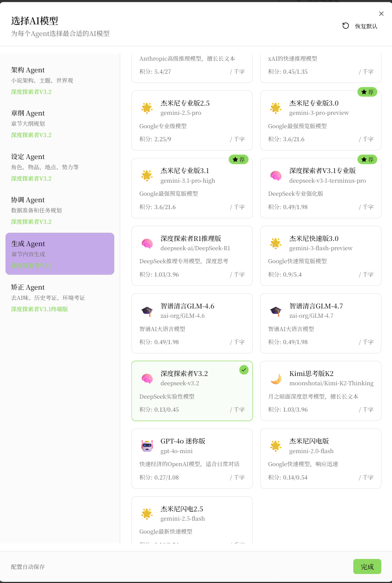This screenshot has width=392, height=583.
Task: Click the brain icon of 深度探索者R1推理版
Action: (x=147, y=243)
